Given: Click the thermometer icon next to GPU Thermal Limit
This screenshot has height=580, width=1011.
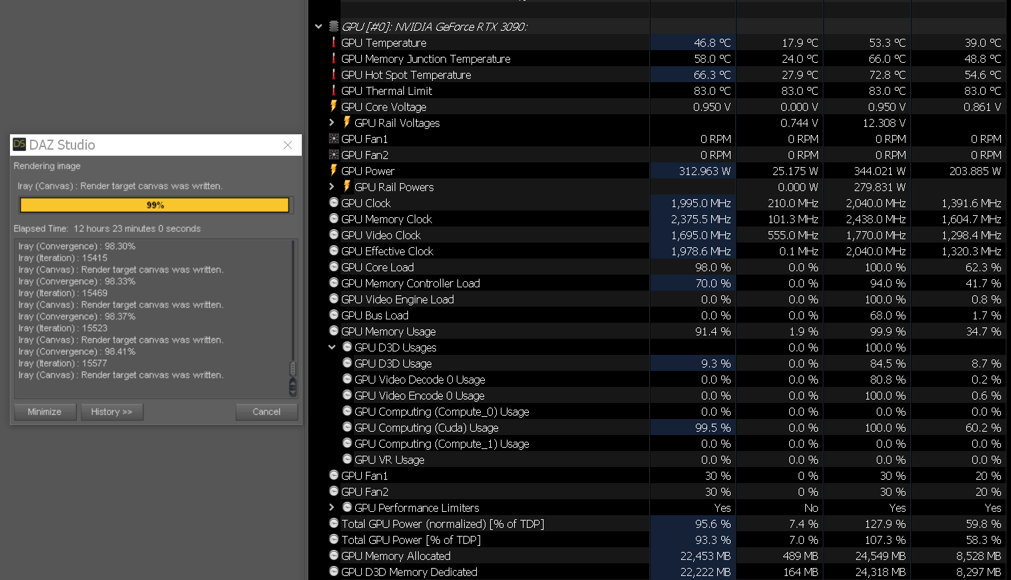Looking at the screenshot, I should coord(334,90).
